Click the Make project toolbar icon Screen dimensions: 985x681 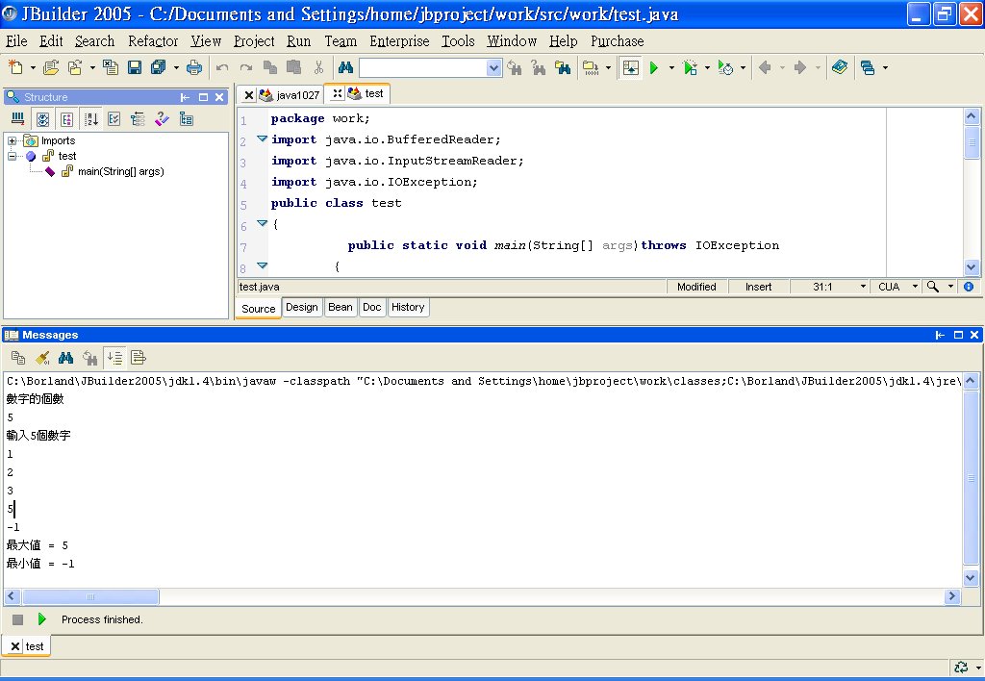pyautogui.click(x=591, y=67)
